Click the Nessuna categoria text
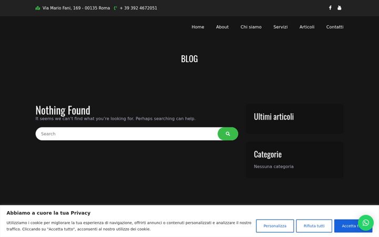The width and height of the screenshot is (379, 237). coord(274,166)
